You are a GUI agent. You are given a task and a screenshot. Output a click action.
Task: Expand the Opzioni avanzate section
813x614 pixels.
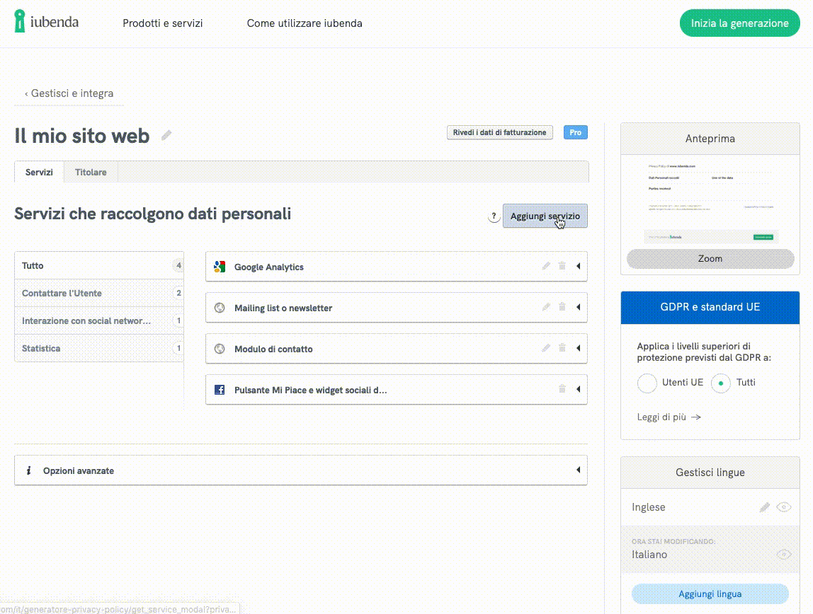(x=578, y=470)
